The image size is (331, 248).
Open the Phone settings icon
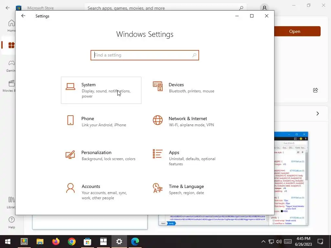[x=70, y=120]
